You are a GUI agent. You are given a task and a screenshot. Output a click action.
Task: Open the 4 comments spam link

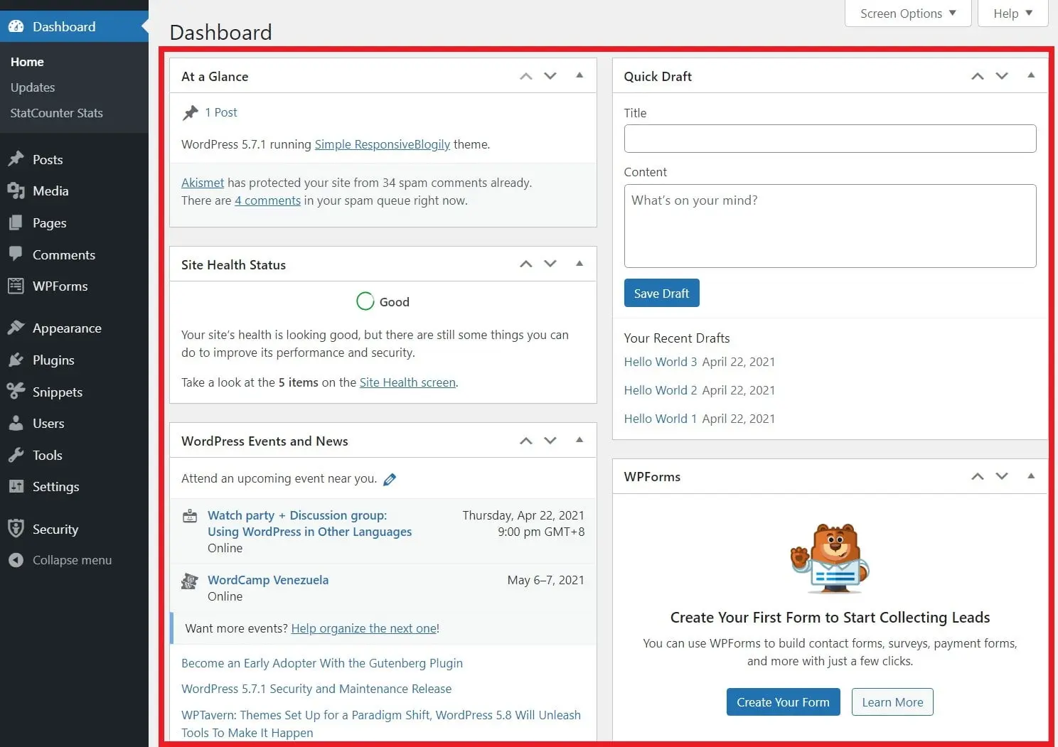point(267,200)
